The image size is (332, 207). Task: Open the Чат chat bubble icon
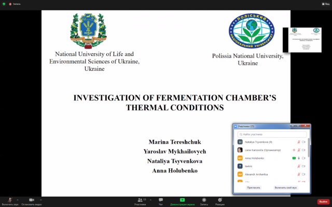pyautogui.click(x=161, y=200)
